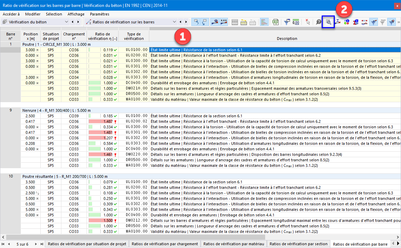Viewport: 401px width, 248px height.
Task: Expand the toolbar overflow chevron
Action: [x=399, y=22]
